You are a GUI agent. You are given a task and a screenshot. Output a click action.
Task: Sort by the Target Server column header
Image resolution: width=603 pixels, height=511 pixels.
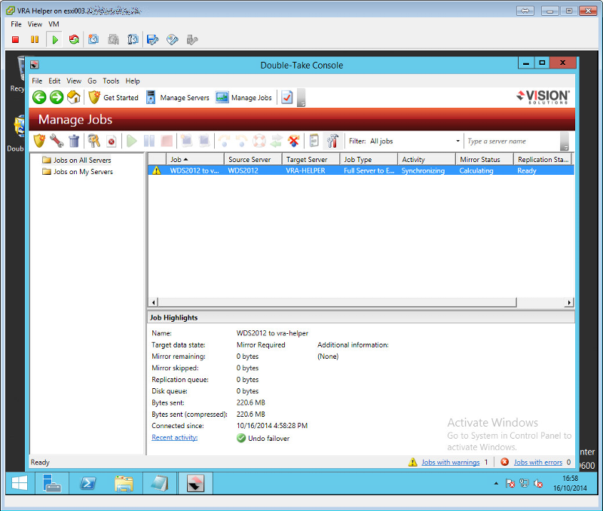point(311,159)
